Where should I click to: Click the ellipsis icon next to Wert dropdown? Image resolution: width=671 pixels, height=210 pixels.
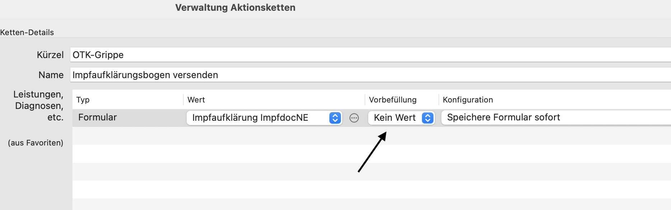tap(354, 118)
